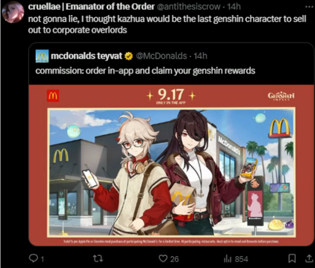Image resolution: width=315 pixels, height=268 pixels.
Task: Open cruellae | Emanator of the Order profile name
Action: coord(91,7)
